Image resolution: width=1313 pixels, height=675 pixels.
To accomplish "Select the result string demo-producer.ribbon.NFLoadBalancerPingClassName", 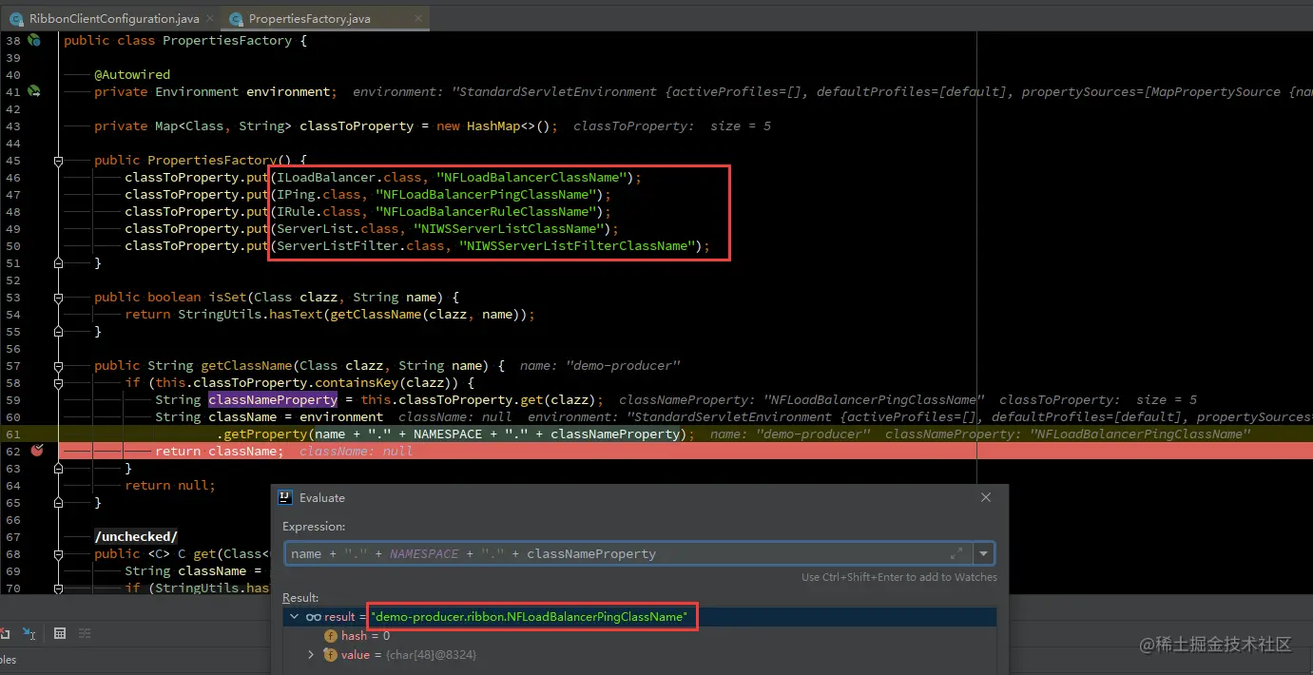I will tap(530, 617).
